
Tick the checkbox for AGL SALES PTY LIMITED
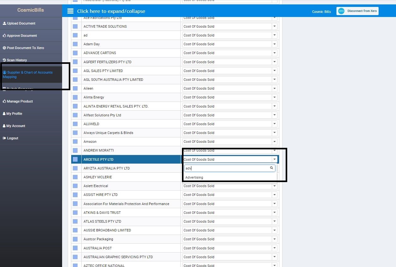(75, 71)
